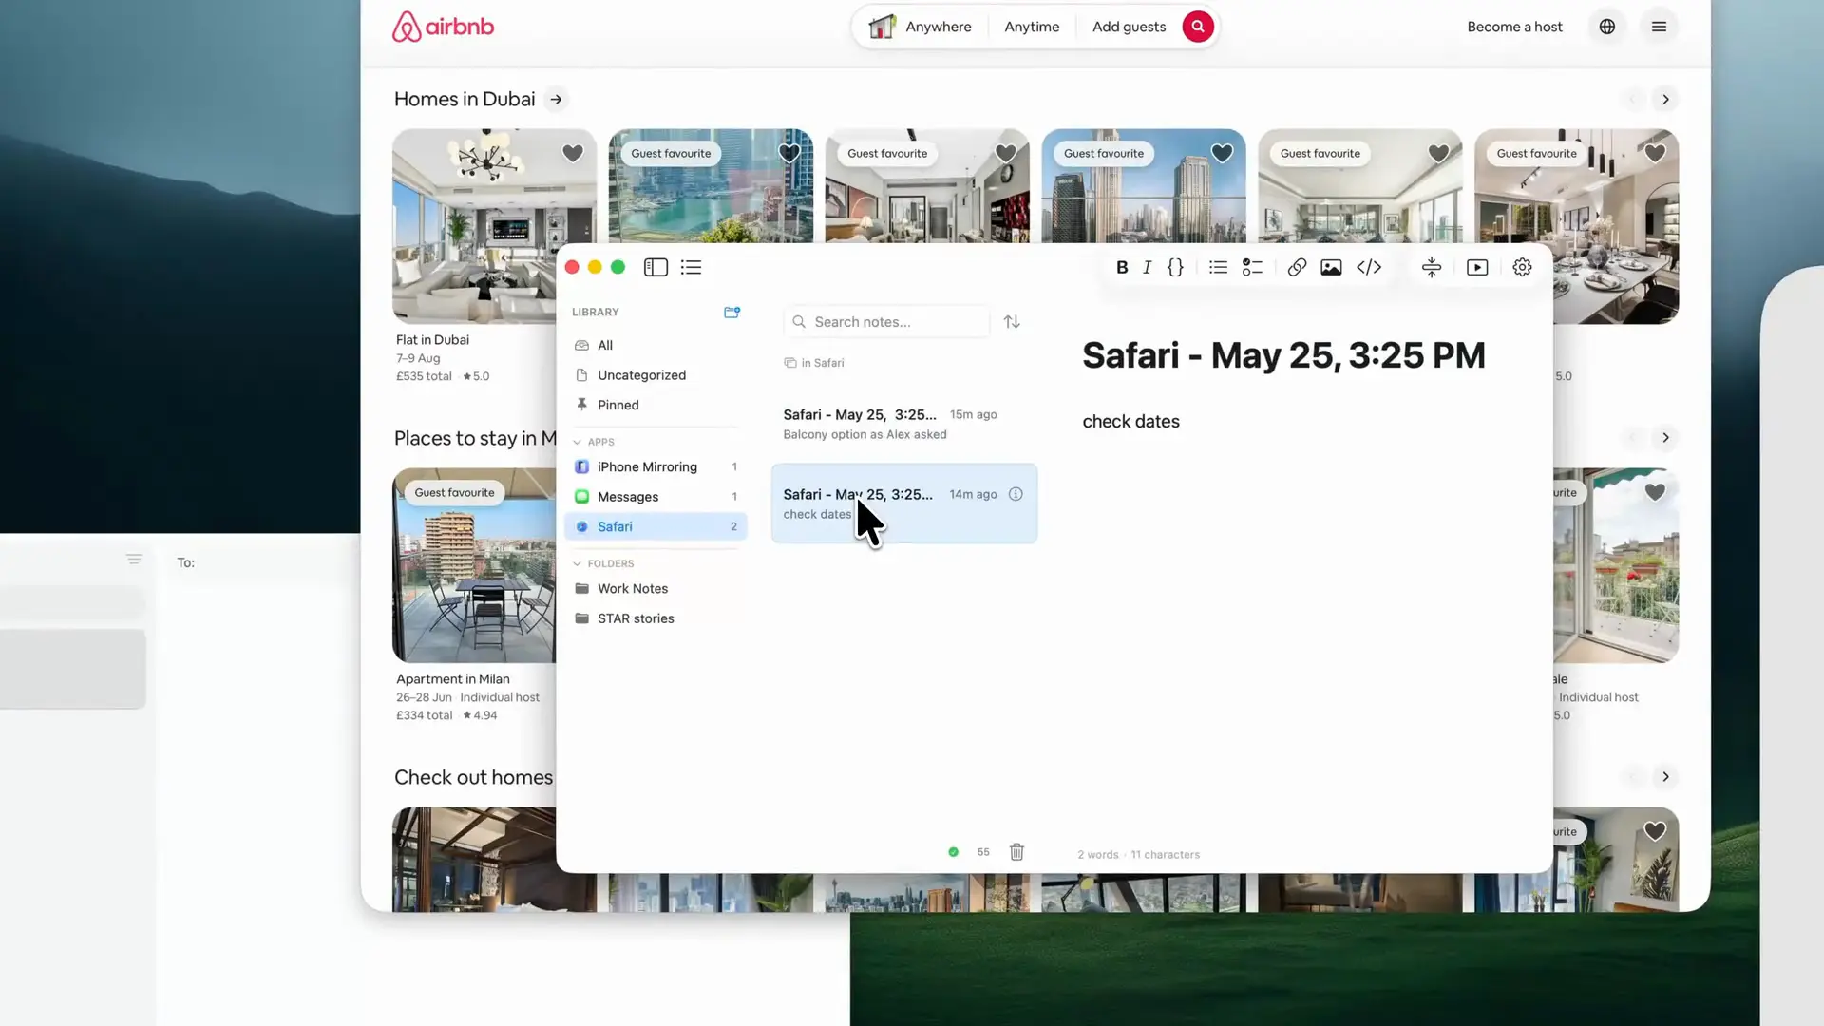The image size is (1824, 1026).
Task: Open Airbnb hamburger menu
Action: [1659, 27]
